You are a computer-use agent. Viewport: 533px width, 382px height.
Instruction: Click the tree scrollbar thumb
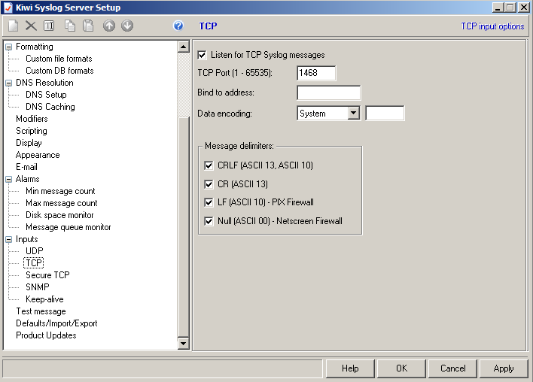tap(184, 227)
